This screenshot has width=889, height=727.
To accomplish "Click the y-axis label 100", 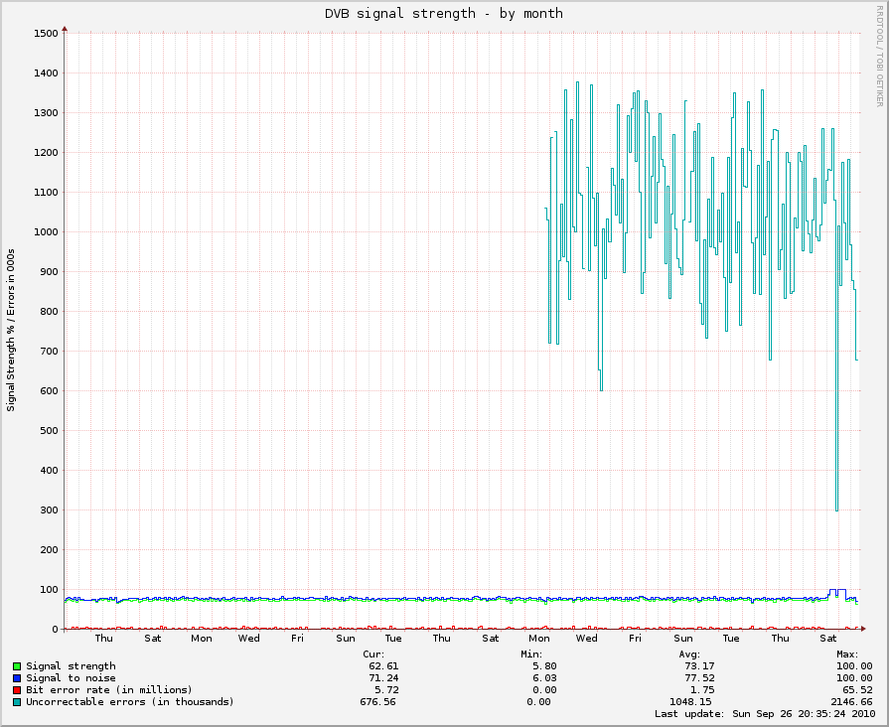I will click(x=49, y=589).
